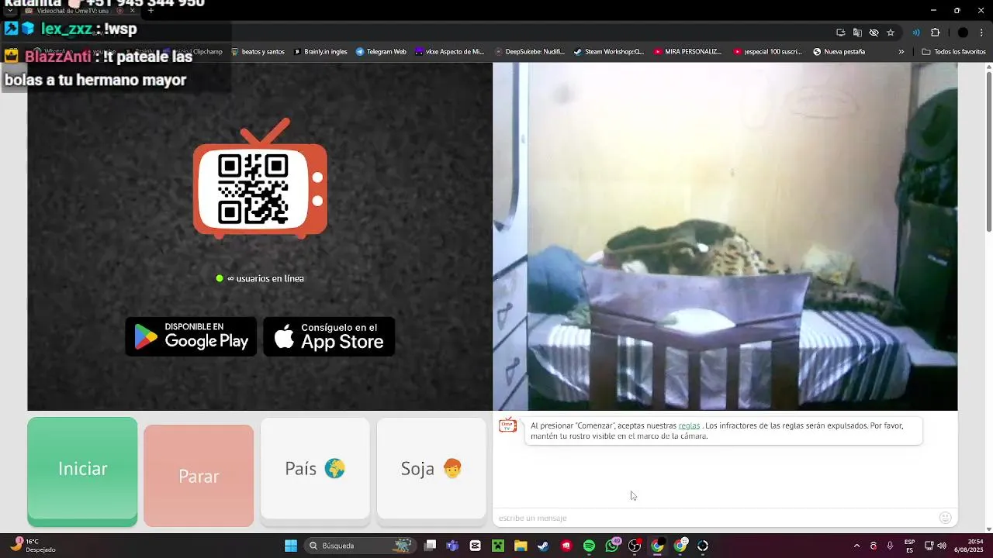Open Spotify from the taskbar
Screen dimensions: 993x558
pos(589,546)
